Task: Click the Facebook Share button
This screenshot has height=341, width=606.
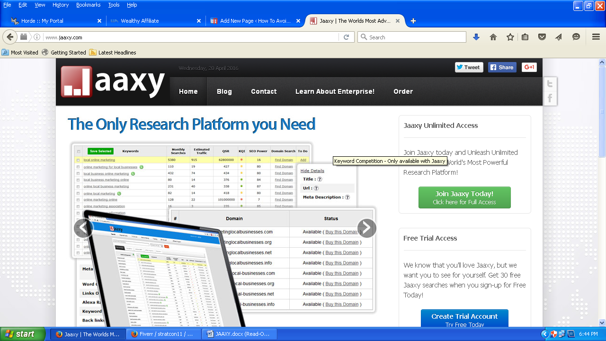Action: [502, 67]
